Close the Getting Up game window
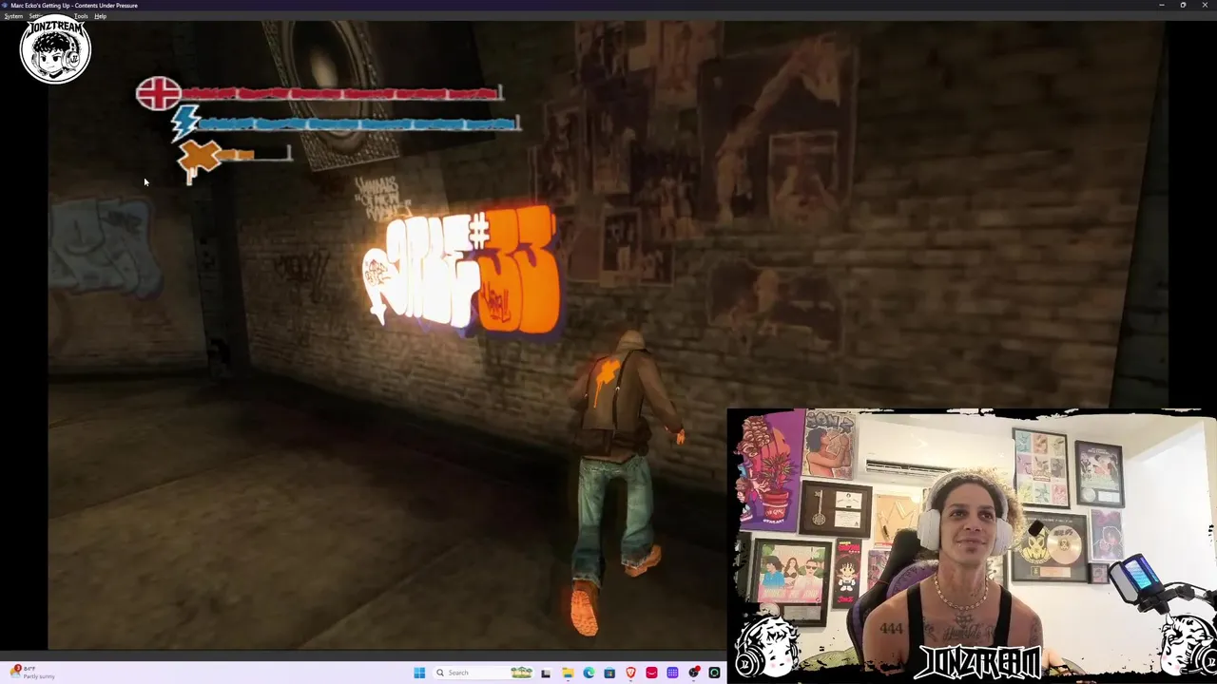The height and width of the screenshot is (684, 1217). (1206, 5)
